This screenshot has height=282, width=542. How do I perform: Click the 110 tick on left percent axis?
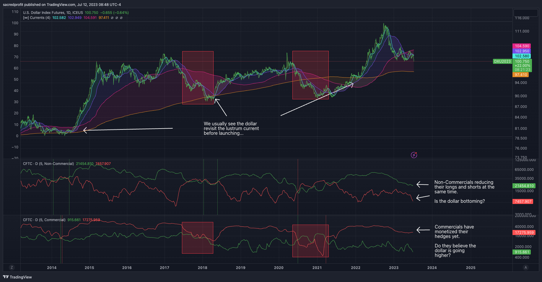pos(15,12)
